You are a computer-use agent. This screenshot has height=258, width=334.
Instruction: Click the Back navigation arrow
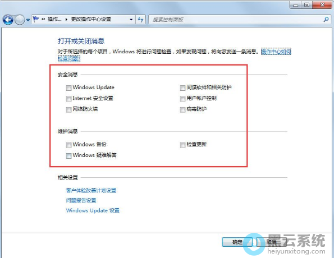pyautogui.click(x=8, y=20)
